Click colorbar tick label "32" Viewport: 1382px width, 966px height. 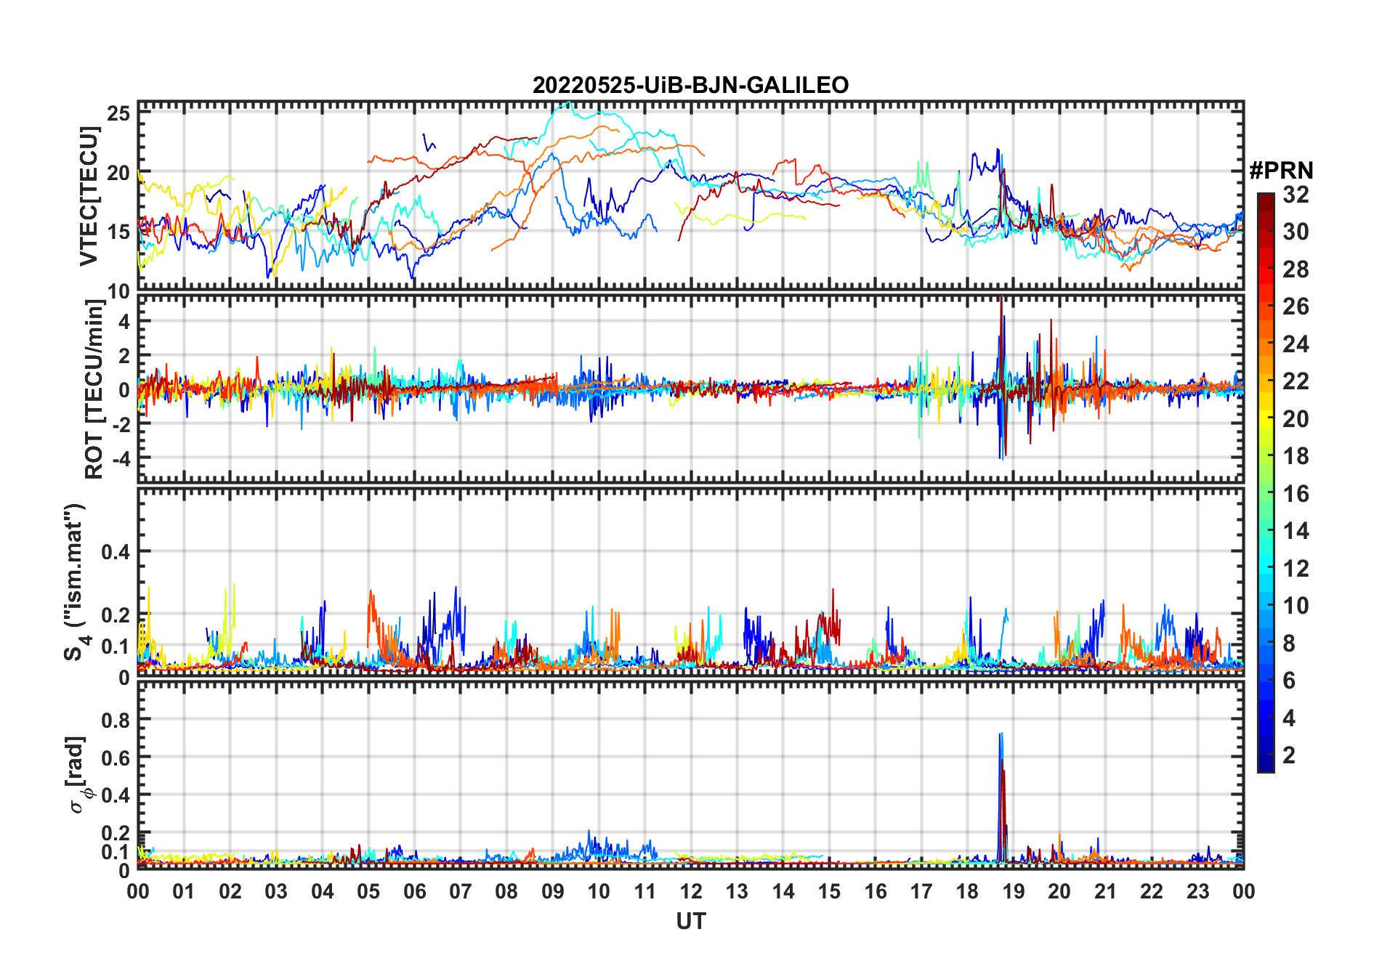pyautogui.click(x=1296, y=195)
